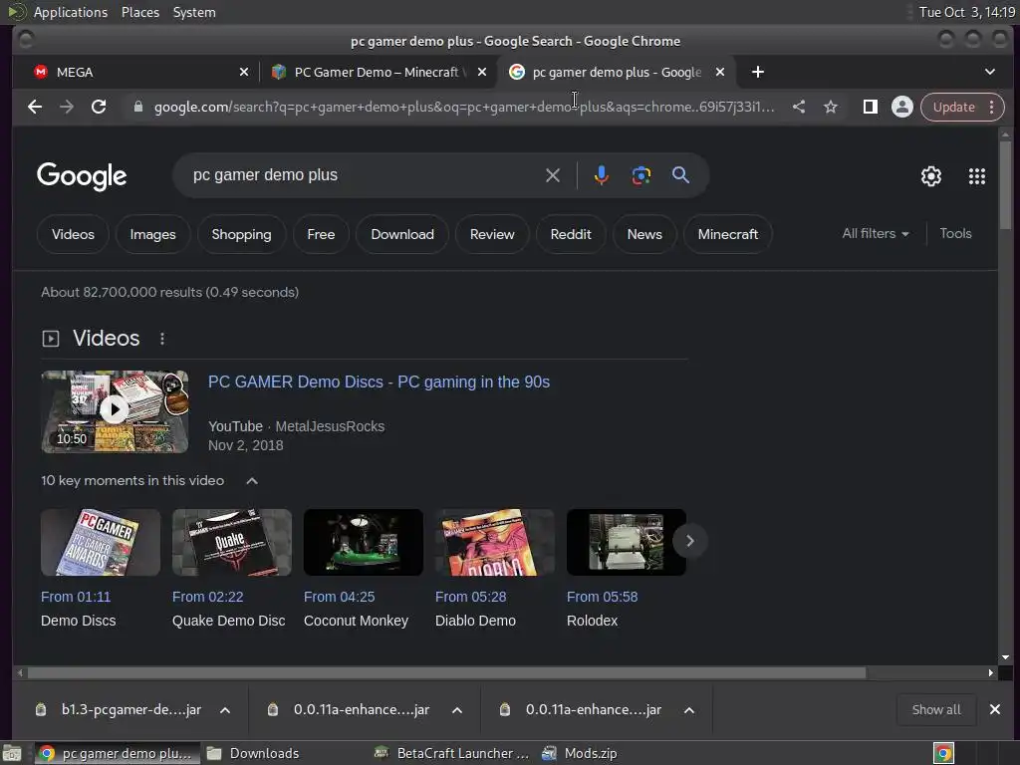
Task: Apply the Reddit filter chip
Action: tap(571, 234)
